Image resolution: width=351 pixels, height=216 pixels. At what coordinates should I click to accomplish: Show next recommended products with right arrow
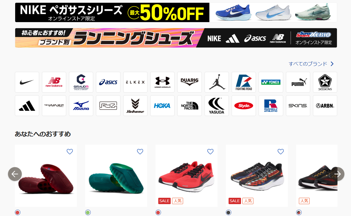337,174
